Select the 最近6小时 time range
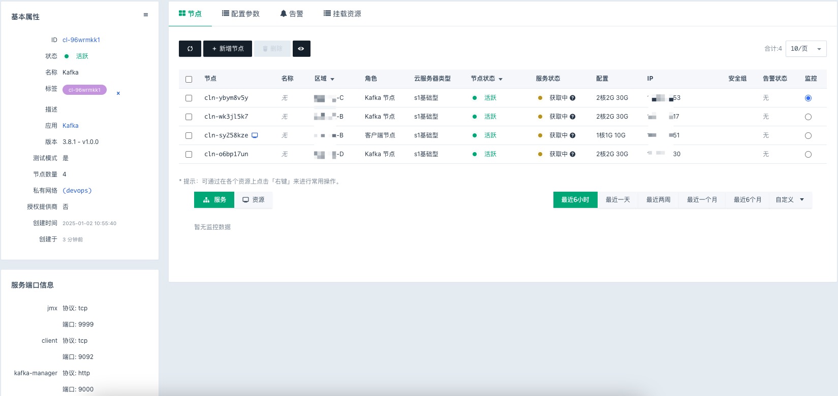The image size is (838, 396). click(575, 200)
